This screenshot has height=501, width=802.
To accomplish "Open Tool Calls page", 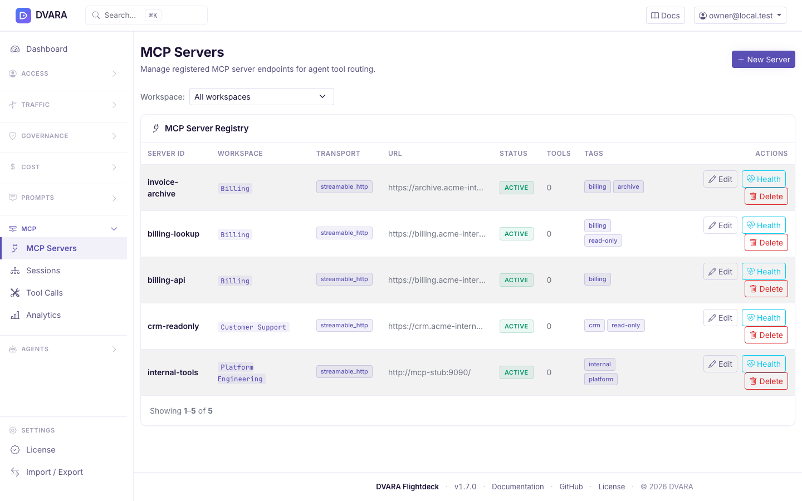I will (63, 293).
